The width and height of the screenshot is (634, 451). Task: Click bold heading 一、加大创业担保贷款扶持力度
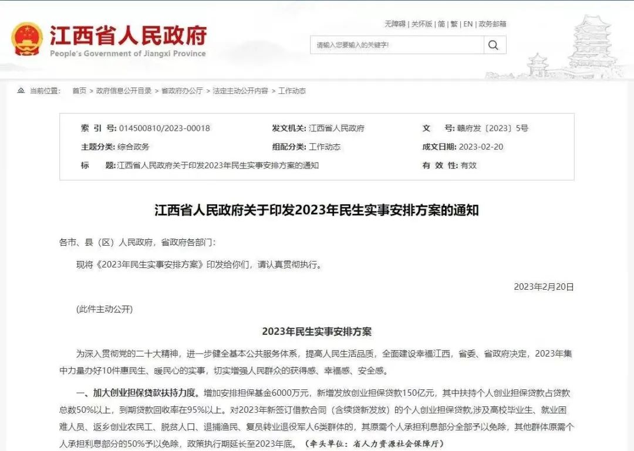point(137,393)
